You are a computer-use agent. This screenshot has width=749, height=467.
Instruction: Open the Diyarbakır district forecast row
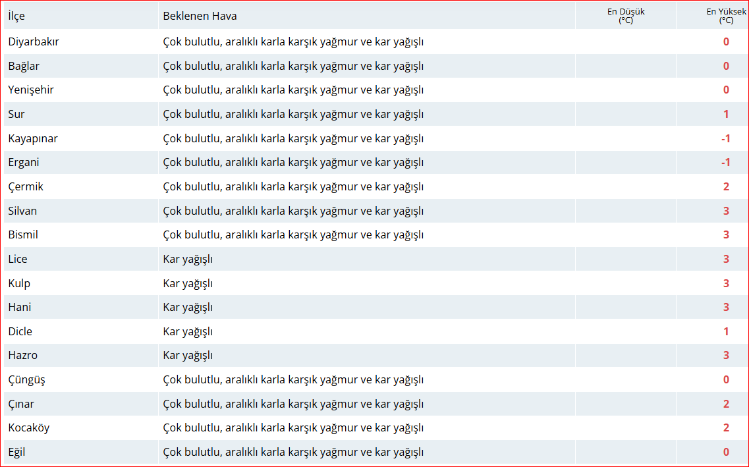tap(32, 41)
